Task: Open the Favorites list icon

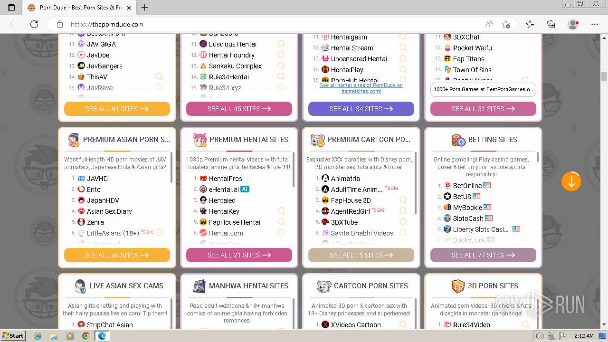Action: pyautogui.click(x=530, y=24)
